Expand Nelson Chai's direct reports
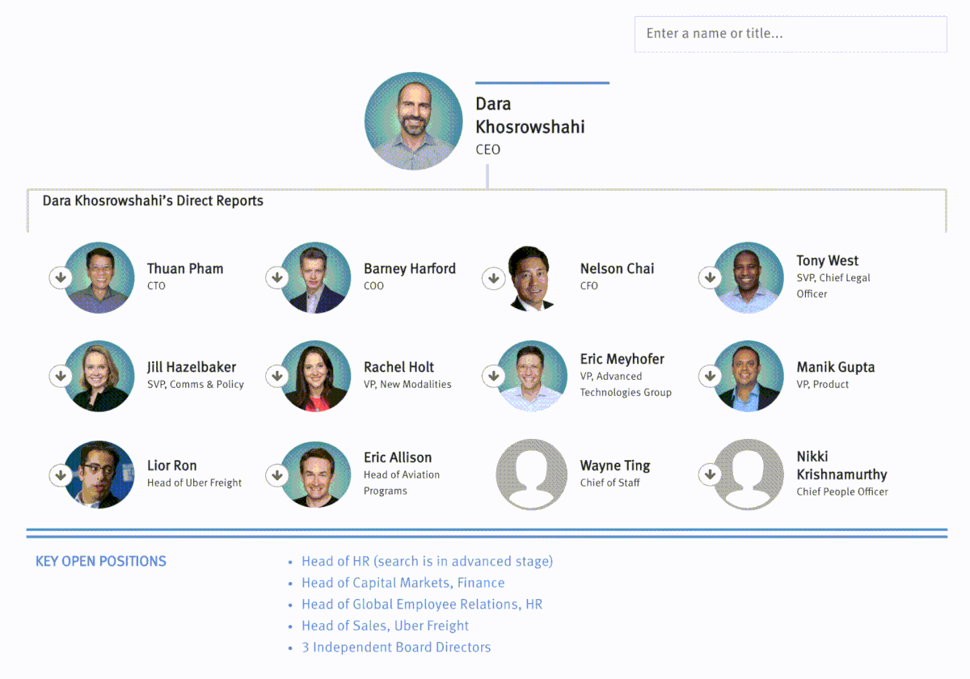The width and height of the screenshot is (970, 679). click(493, 277)
